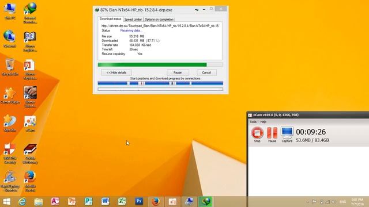The image size is (369, 207).
Task: Launch Internet Explorer from the taskbar
Action: 22,202
